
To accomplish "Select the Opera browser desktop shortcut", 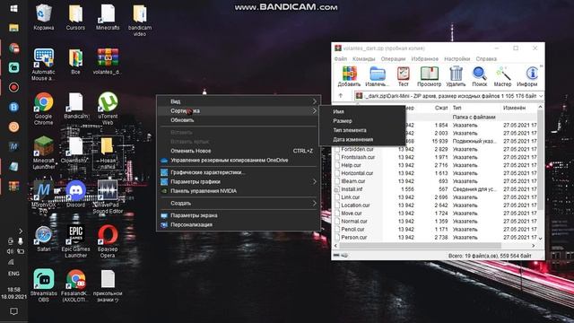I will coord(108,241).
